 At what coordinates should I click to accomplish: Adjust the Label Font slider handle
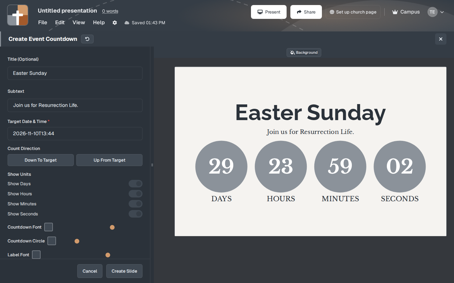coord(108,255)
